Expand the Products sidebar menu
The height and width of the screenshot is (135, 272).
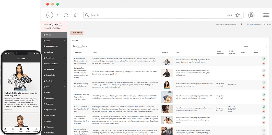coord(54,81)
